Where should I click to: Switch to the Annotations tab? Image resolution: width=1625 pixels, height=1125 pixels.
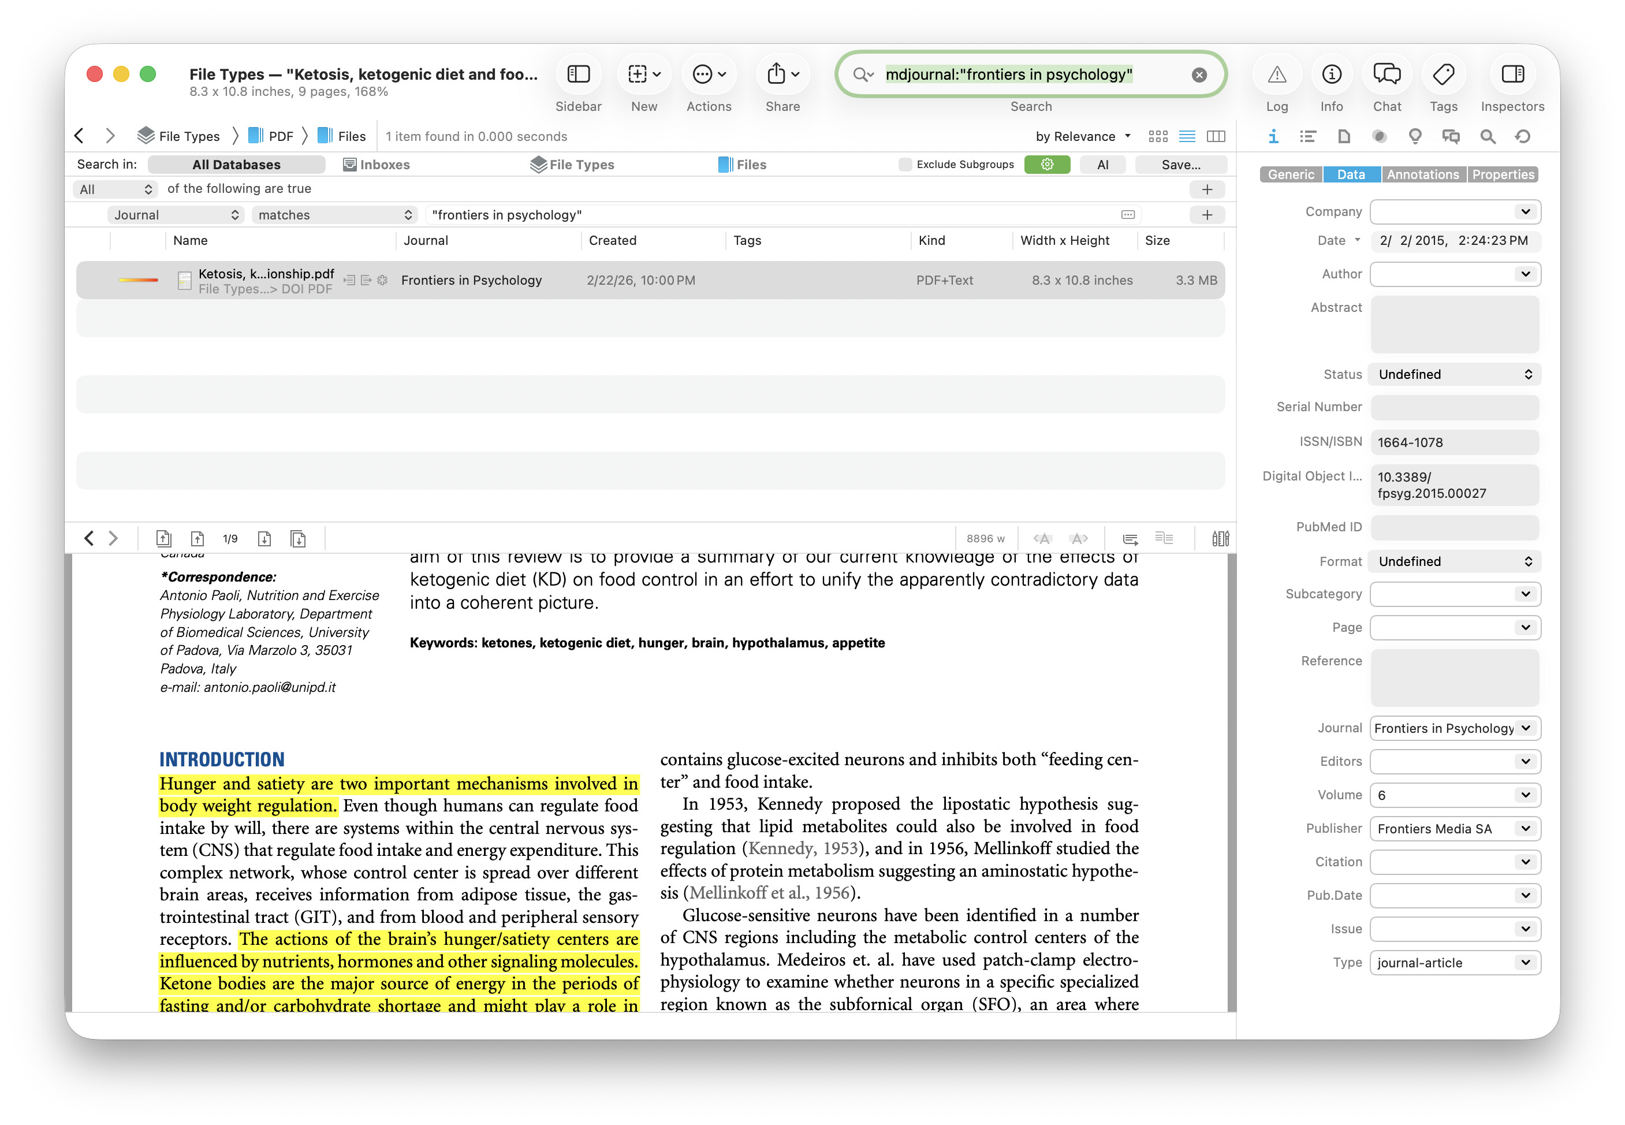pyautogui.click(x=1422, y=174)
